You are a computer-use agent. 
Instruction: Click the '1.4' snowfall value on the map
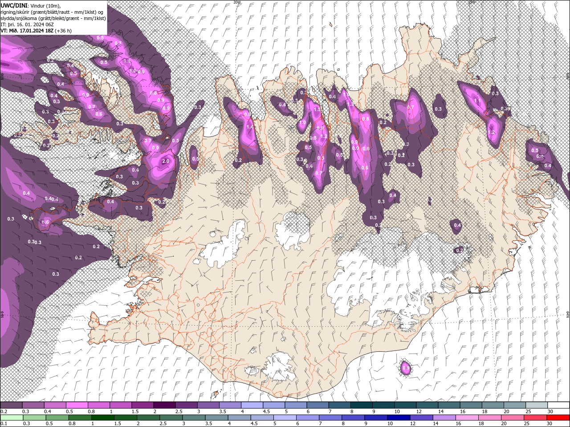tap(250, 127)
